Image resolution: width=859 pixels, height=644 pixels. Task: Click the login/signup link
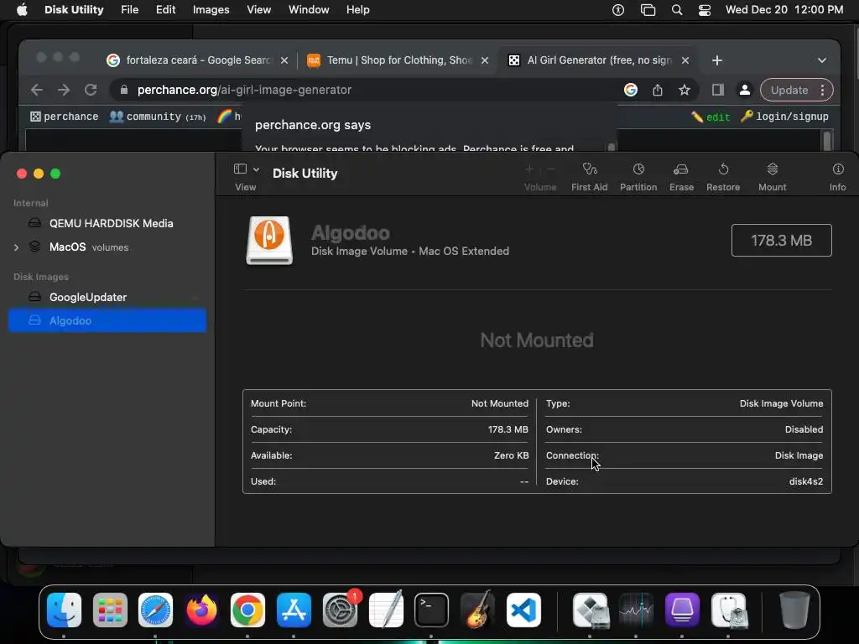784,117
